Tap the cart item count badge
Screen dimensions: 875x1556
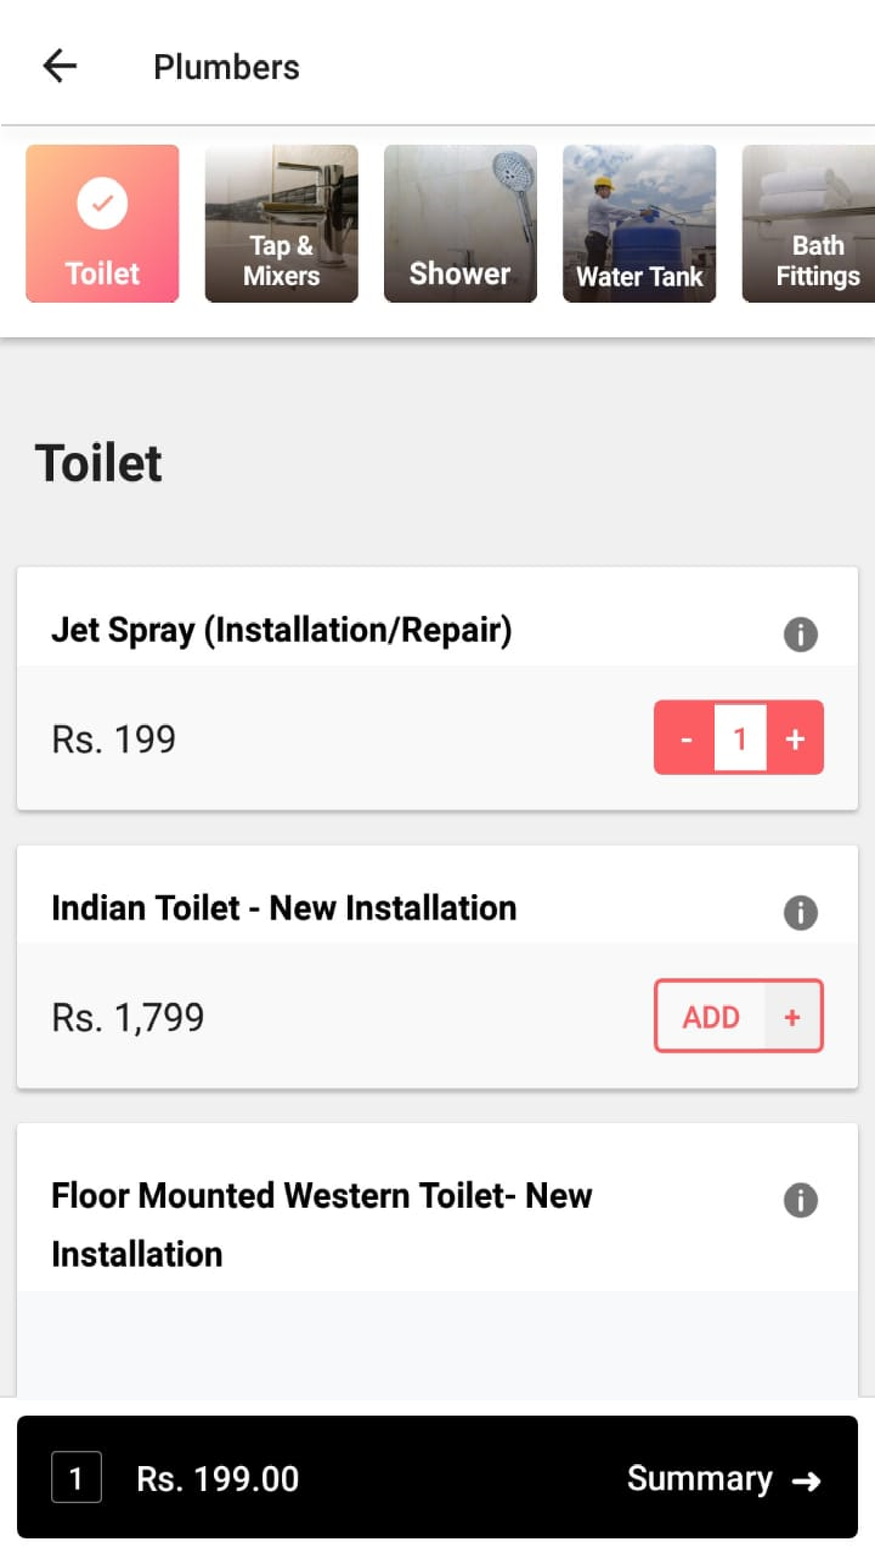point(76,1478)
